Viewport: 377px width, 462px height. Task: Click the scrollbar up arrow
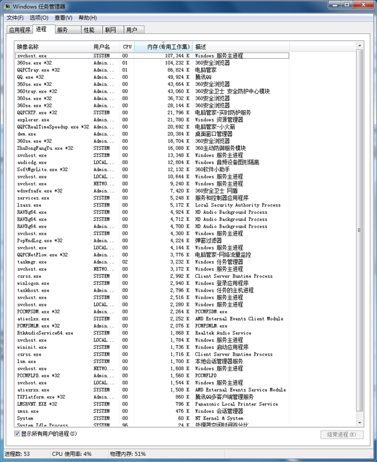pos(360,46)
